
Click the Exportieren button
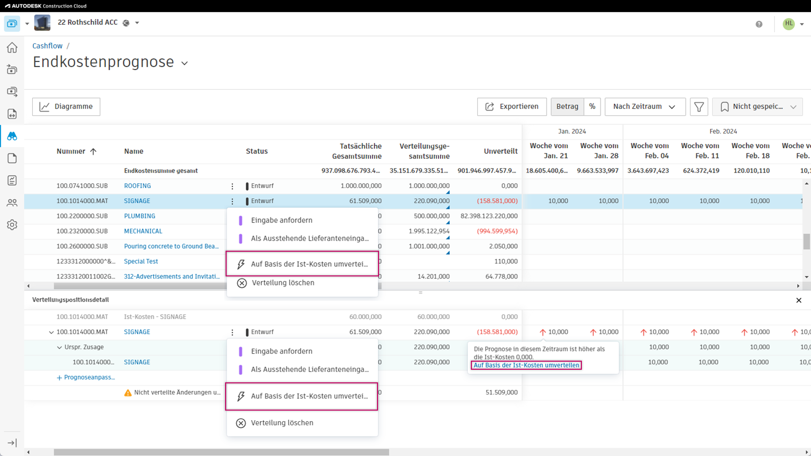click(512, 106)
